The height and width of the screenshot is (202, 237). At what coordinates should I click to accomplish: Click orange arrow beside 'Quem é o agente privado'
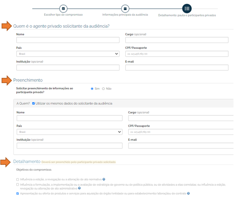[x=7, y=26]
